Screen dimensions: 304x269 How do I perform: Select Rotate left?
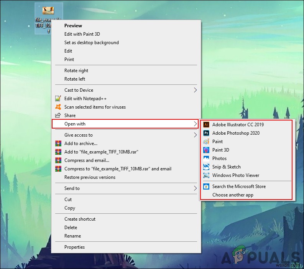click(x=126, y=79)
